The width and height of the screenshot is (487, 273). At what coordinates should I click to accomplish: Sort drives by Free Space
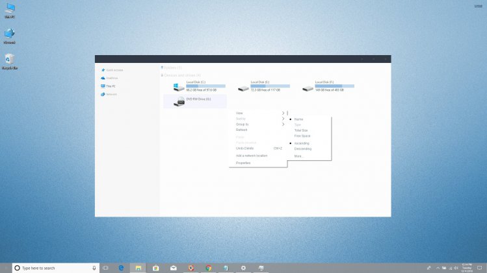(x=302, y=136)
